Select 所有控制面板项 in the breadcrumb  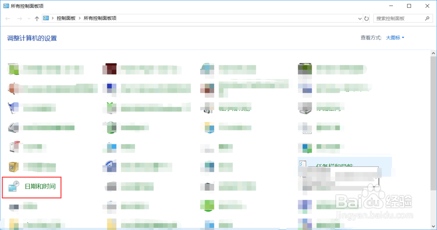100,18
